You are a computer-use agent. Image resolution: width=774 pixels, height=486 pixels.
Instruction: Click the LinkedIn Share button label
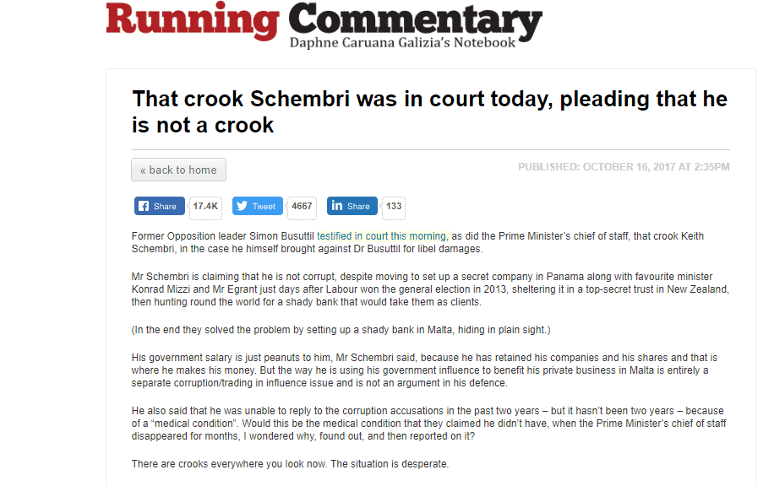pos(358,207)
